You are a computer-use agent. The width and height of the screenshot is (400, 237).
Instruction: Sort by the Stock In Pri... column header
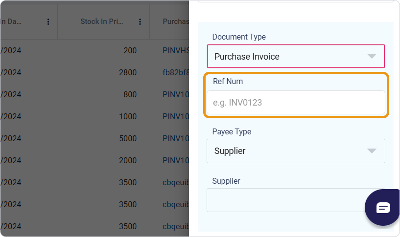coord(102,22)
